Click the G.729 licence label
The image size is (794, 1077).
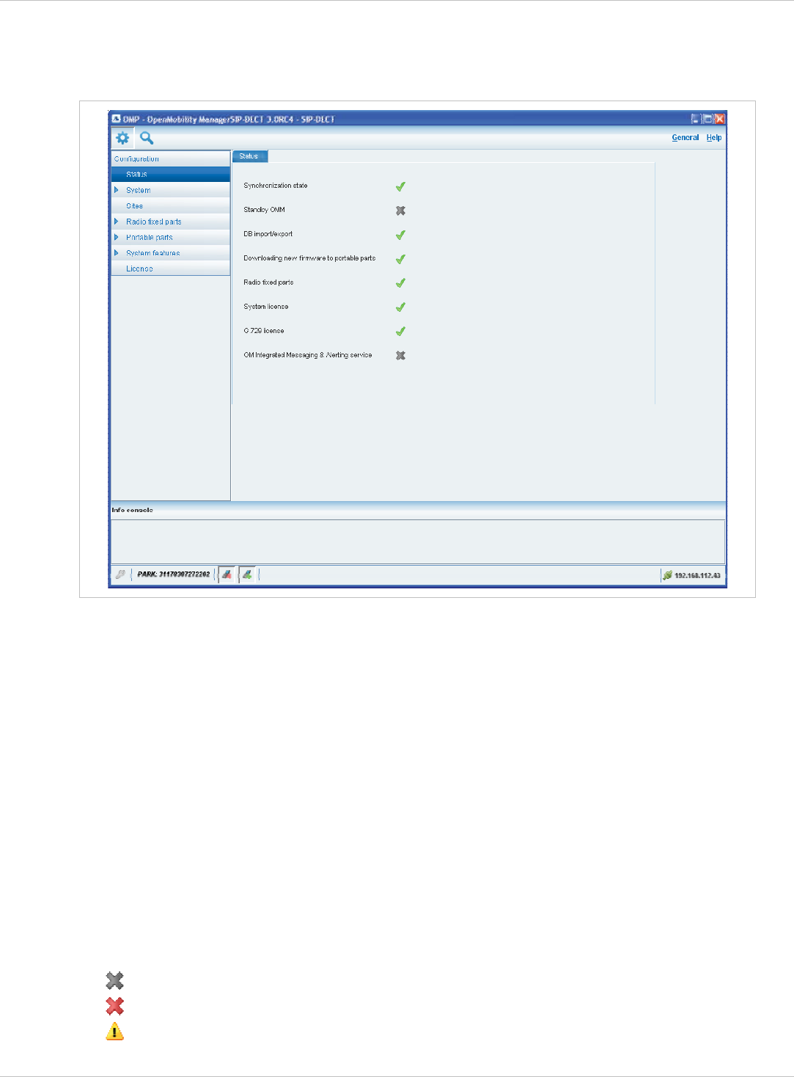[x=263, y=331]
